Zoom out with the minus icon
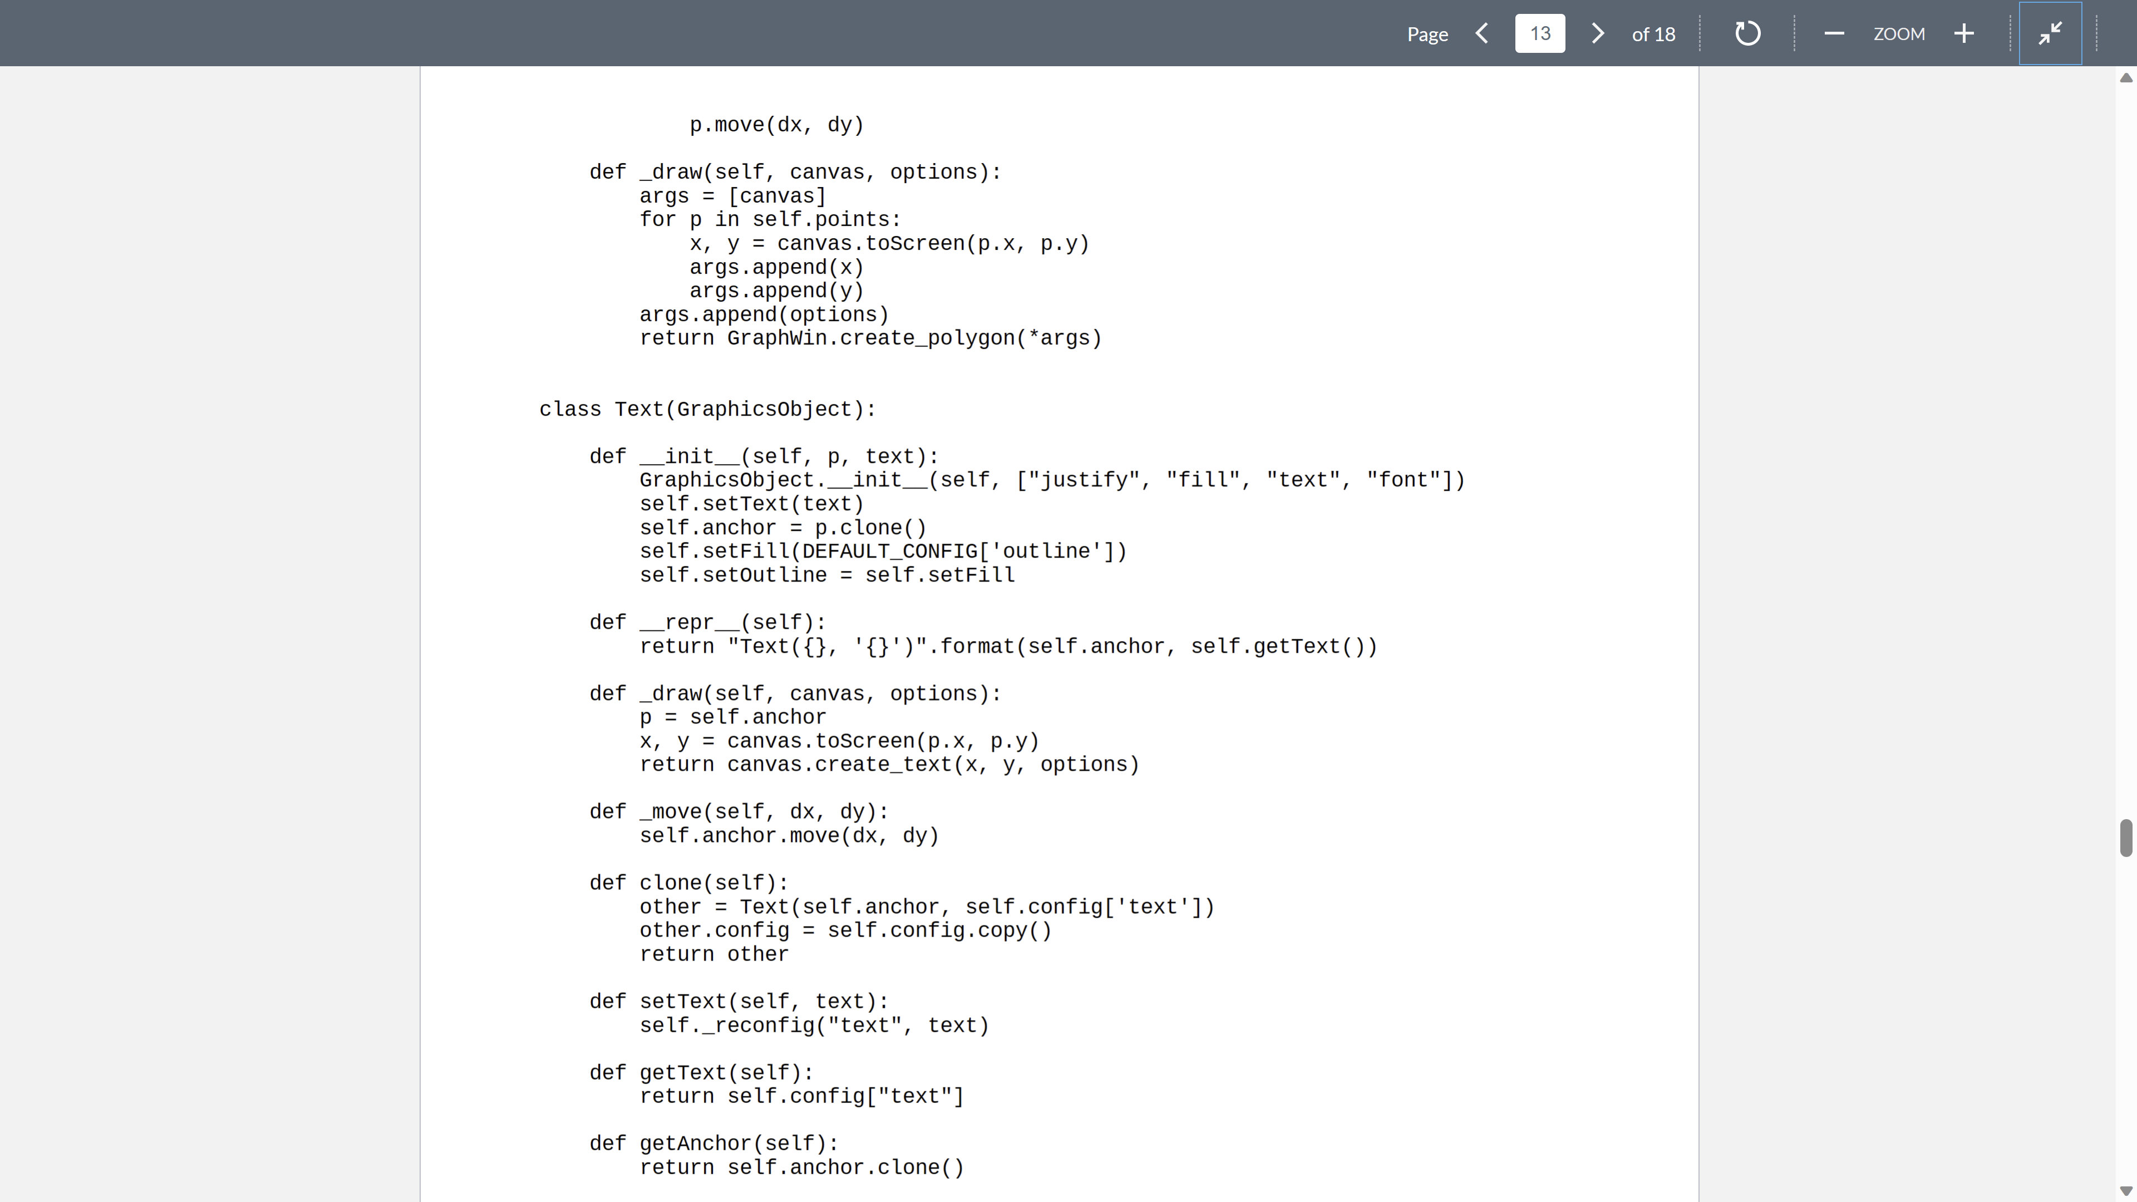This screenshot has height=1202, width=2137. pos(1833,33)
